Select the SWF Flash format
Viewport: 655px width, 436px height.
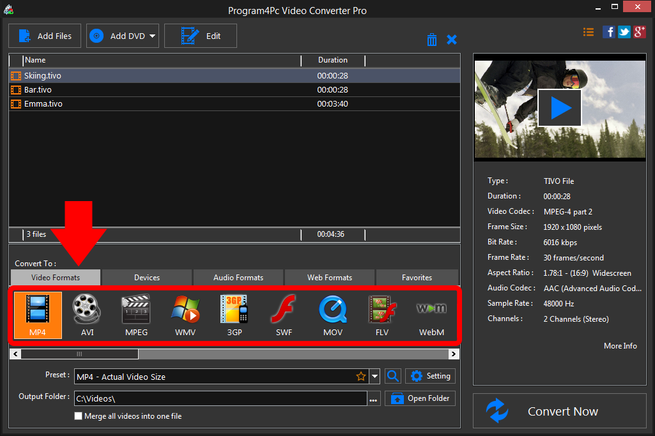tap(284, 315)
